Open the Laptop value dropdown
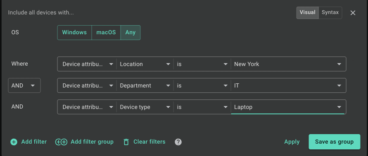 pyautogui.click(x=288, y=107)
